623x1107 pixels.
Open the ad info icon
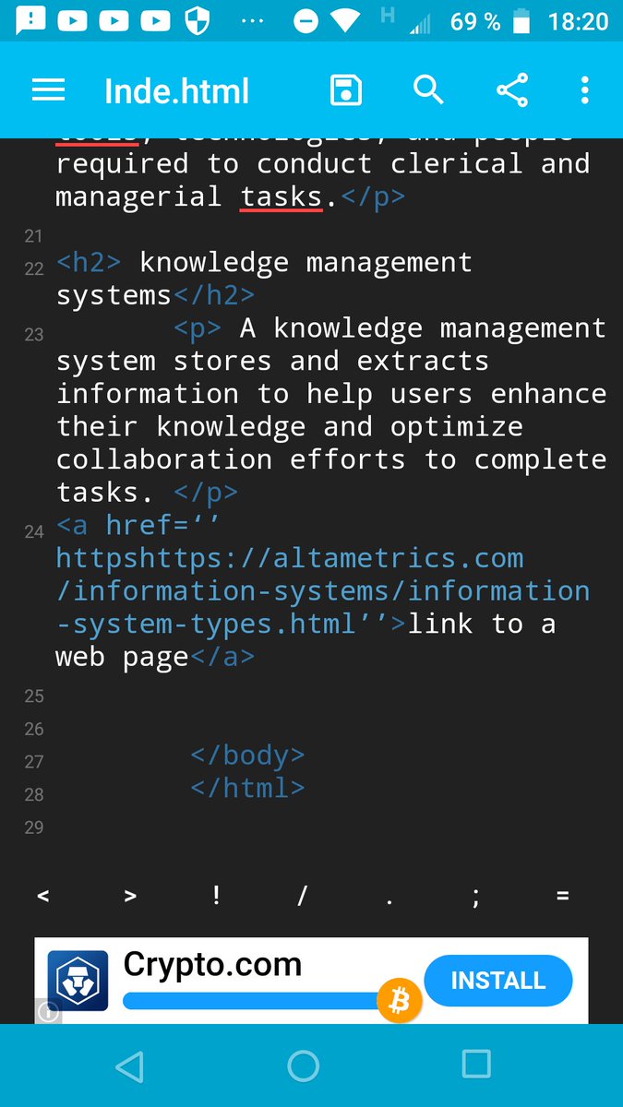(48, 1012)
